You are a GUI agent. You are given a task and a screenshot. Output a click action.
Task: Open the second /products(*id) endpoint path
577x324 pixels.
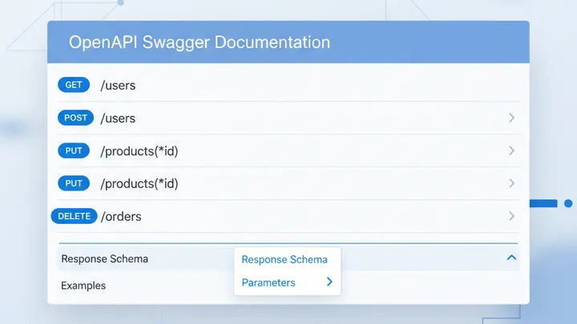pyautogui.click(x=139, y=183)
